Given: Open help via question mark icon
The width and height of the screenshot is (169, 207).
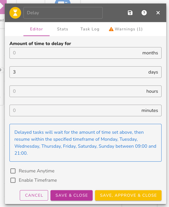Looking at the screenshot, I should point(144,13).
